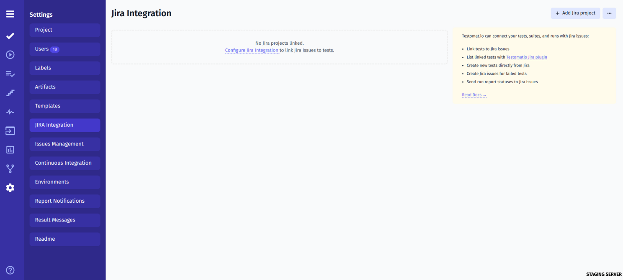Open the Labels settings section

[x=64, y=68]
